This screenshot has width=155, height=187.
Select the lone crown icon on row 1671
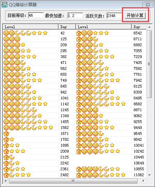6,133
